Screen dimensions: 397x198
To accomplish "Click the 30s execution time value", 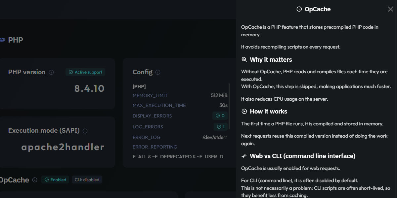I will [224, 106].
